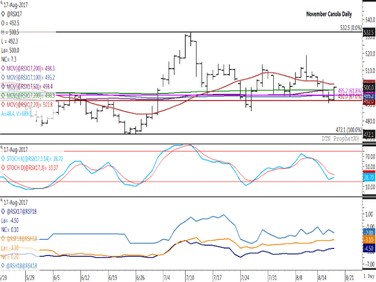Click the red diamond beside STOCH D
376x282 pixels.
[3, 167]
